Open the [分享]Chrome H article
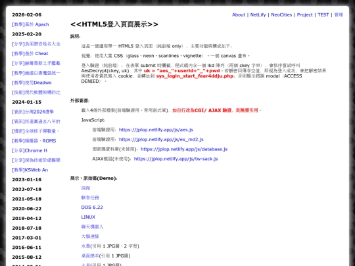This screenshot has height=266, width=355. [x=30, y=150]
